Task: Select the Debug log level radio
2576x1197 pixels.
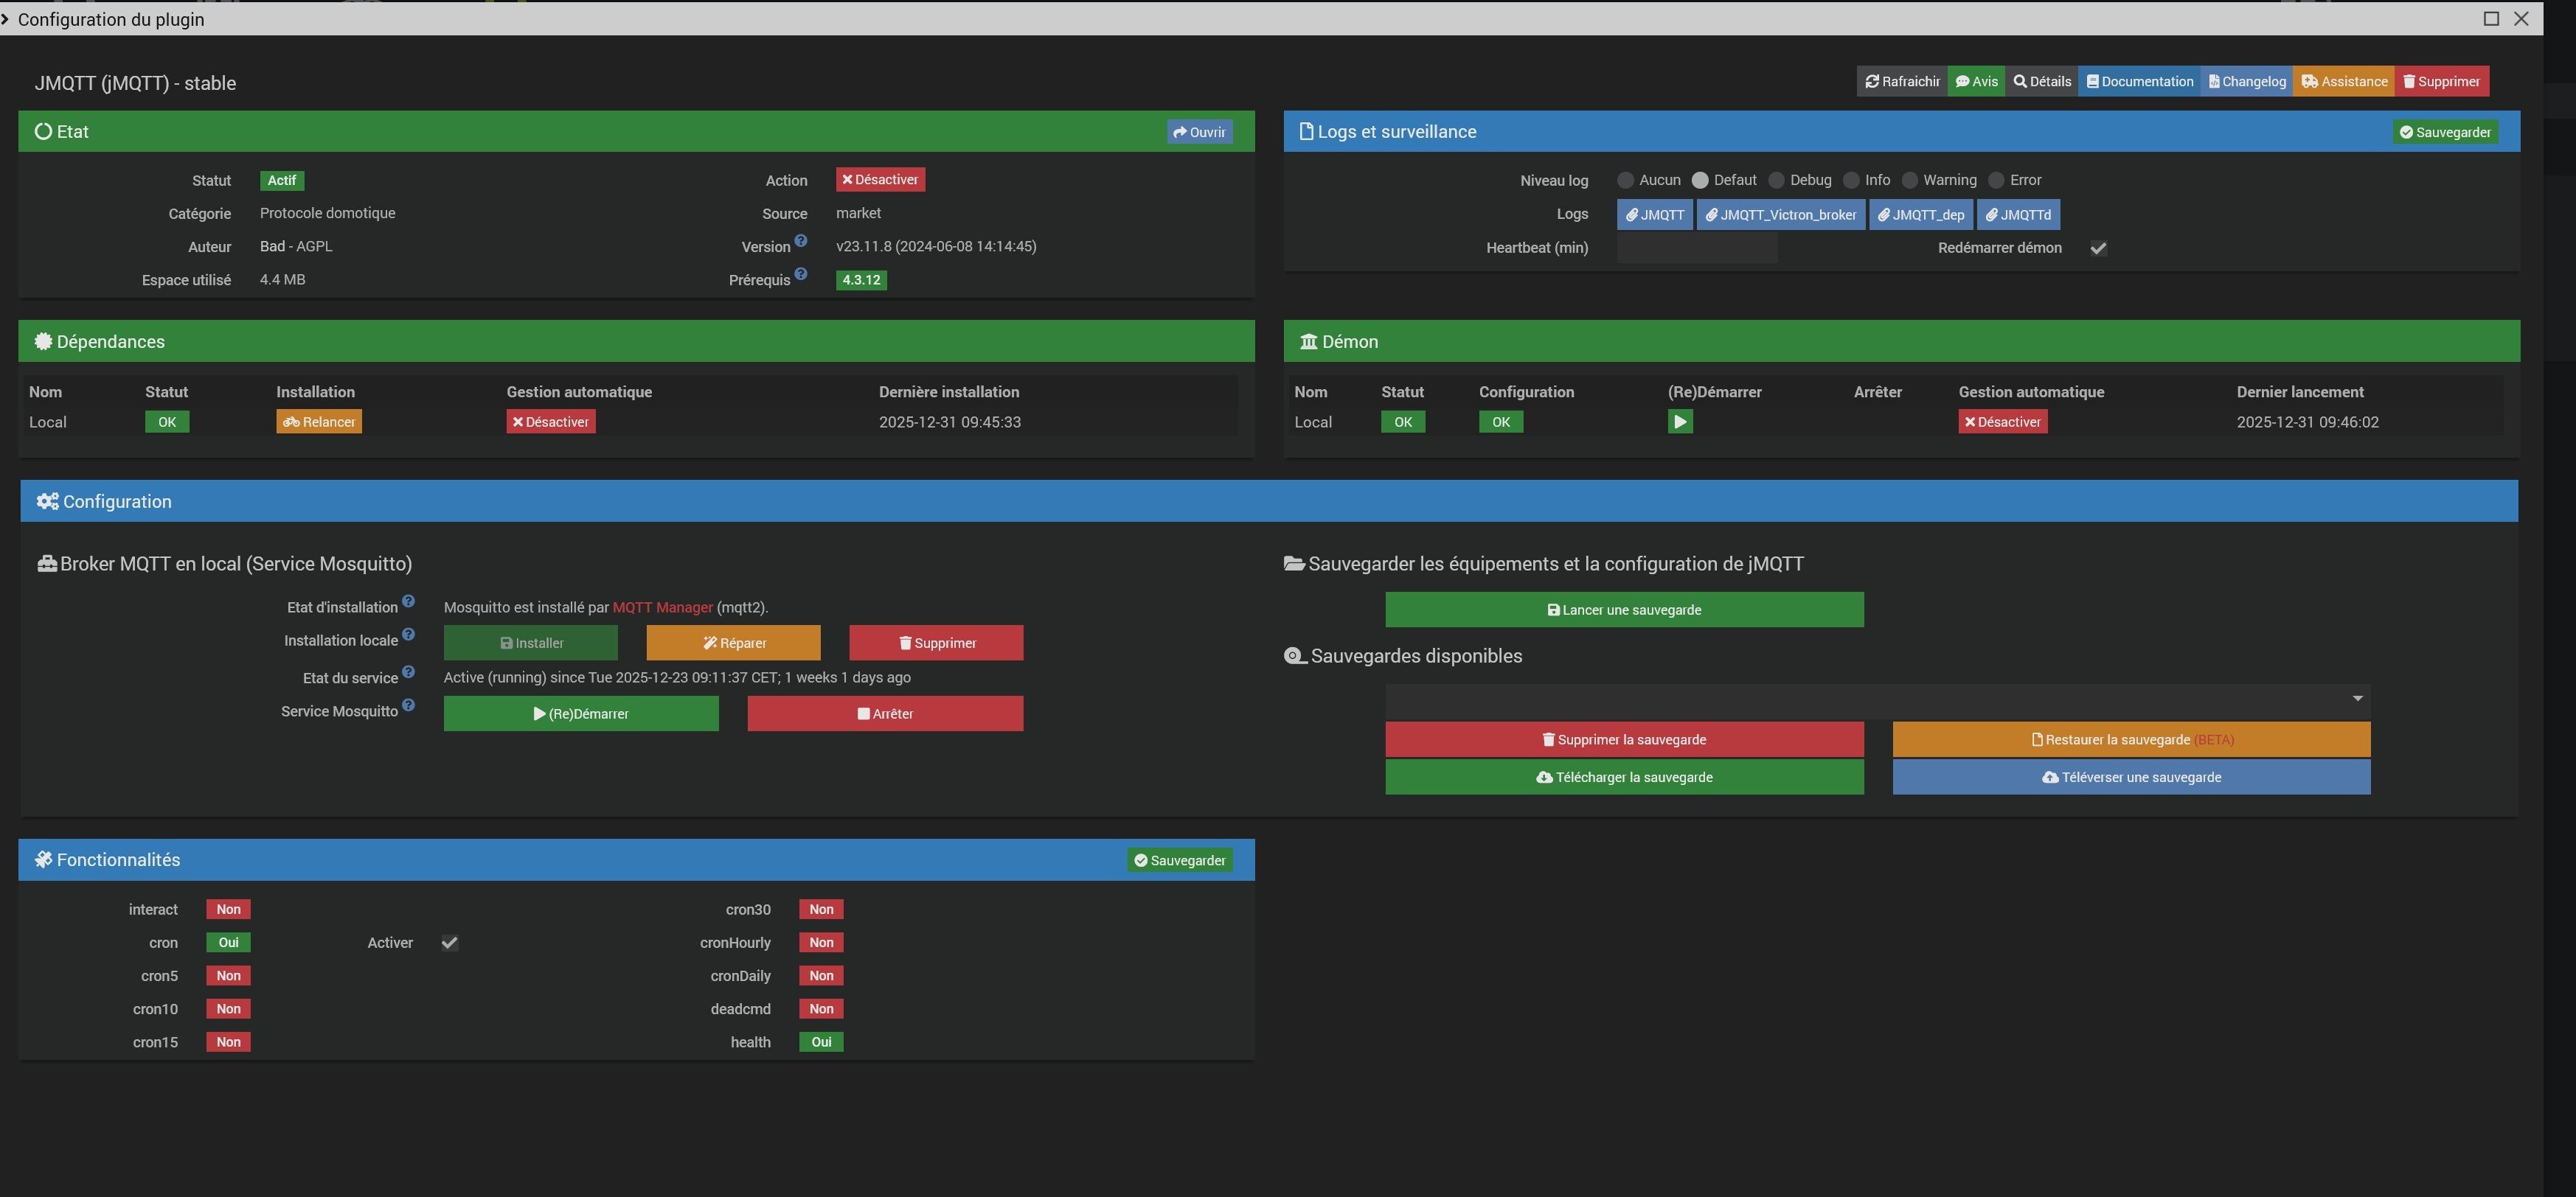Action: [x=1776, y=181]
